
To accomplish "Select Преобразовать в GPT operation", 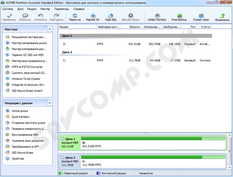I will point(22,147).
